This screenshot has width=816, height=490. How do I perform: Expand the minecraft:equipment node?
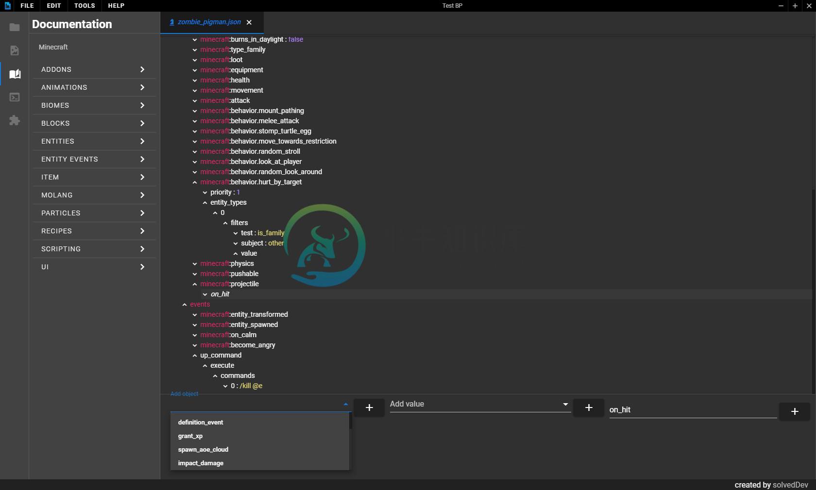click(x=195, y=70)
